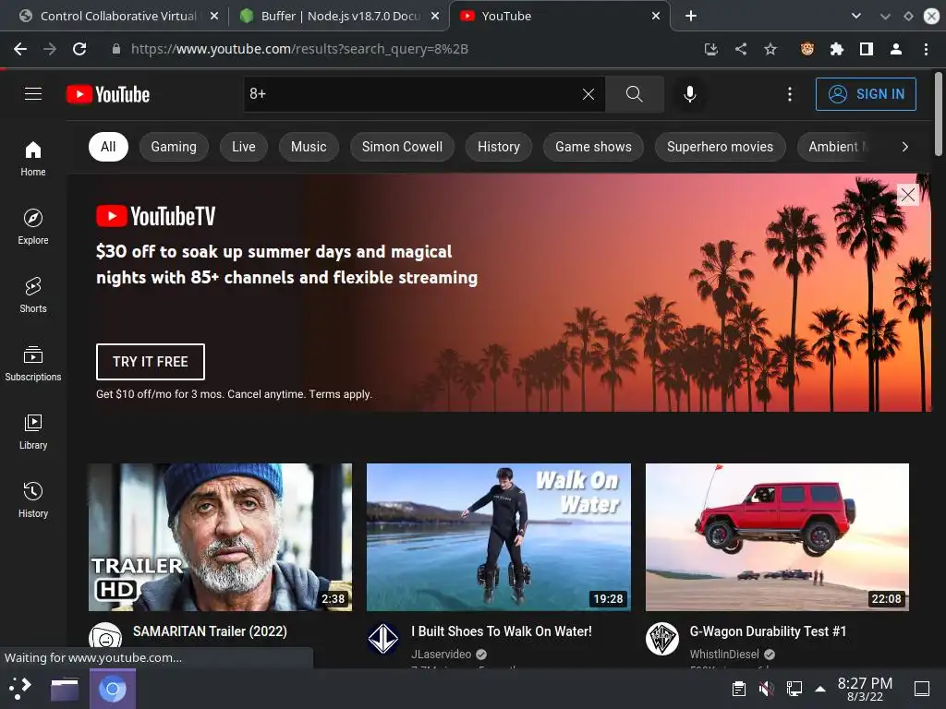946x709 pixels.
Task: Open the extensions puzzle menu
Action: tap(837, 49)
